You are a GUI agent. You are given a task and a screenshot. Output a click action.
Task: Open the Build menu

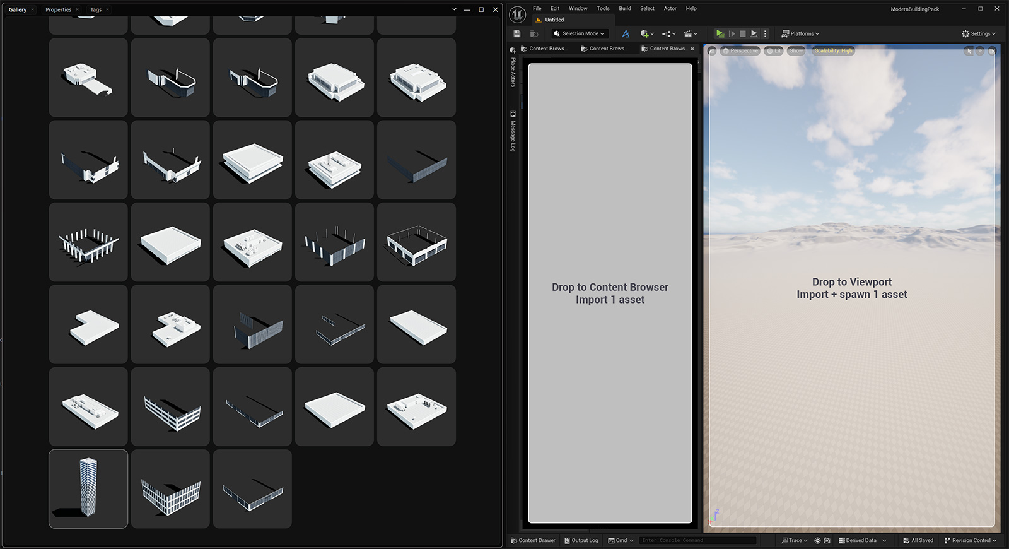coord(625,8)
